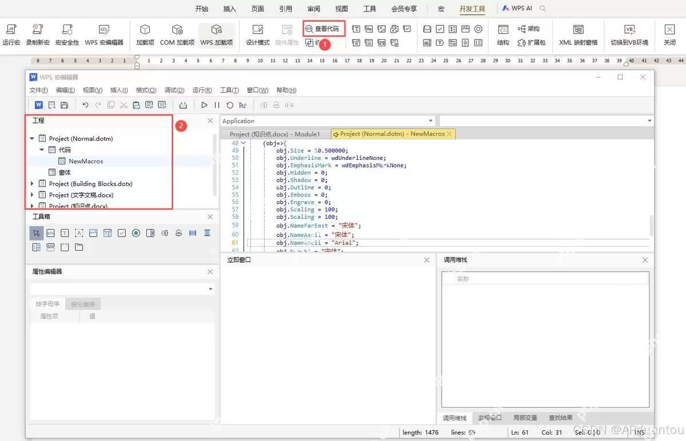686x441 pixels.
Task: Click the Paste clipboard icon in the editor toolbar
Action: coord(136,105)
